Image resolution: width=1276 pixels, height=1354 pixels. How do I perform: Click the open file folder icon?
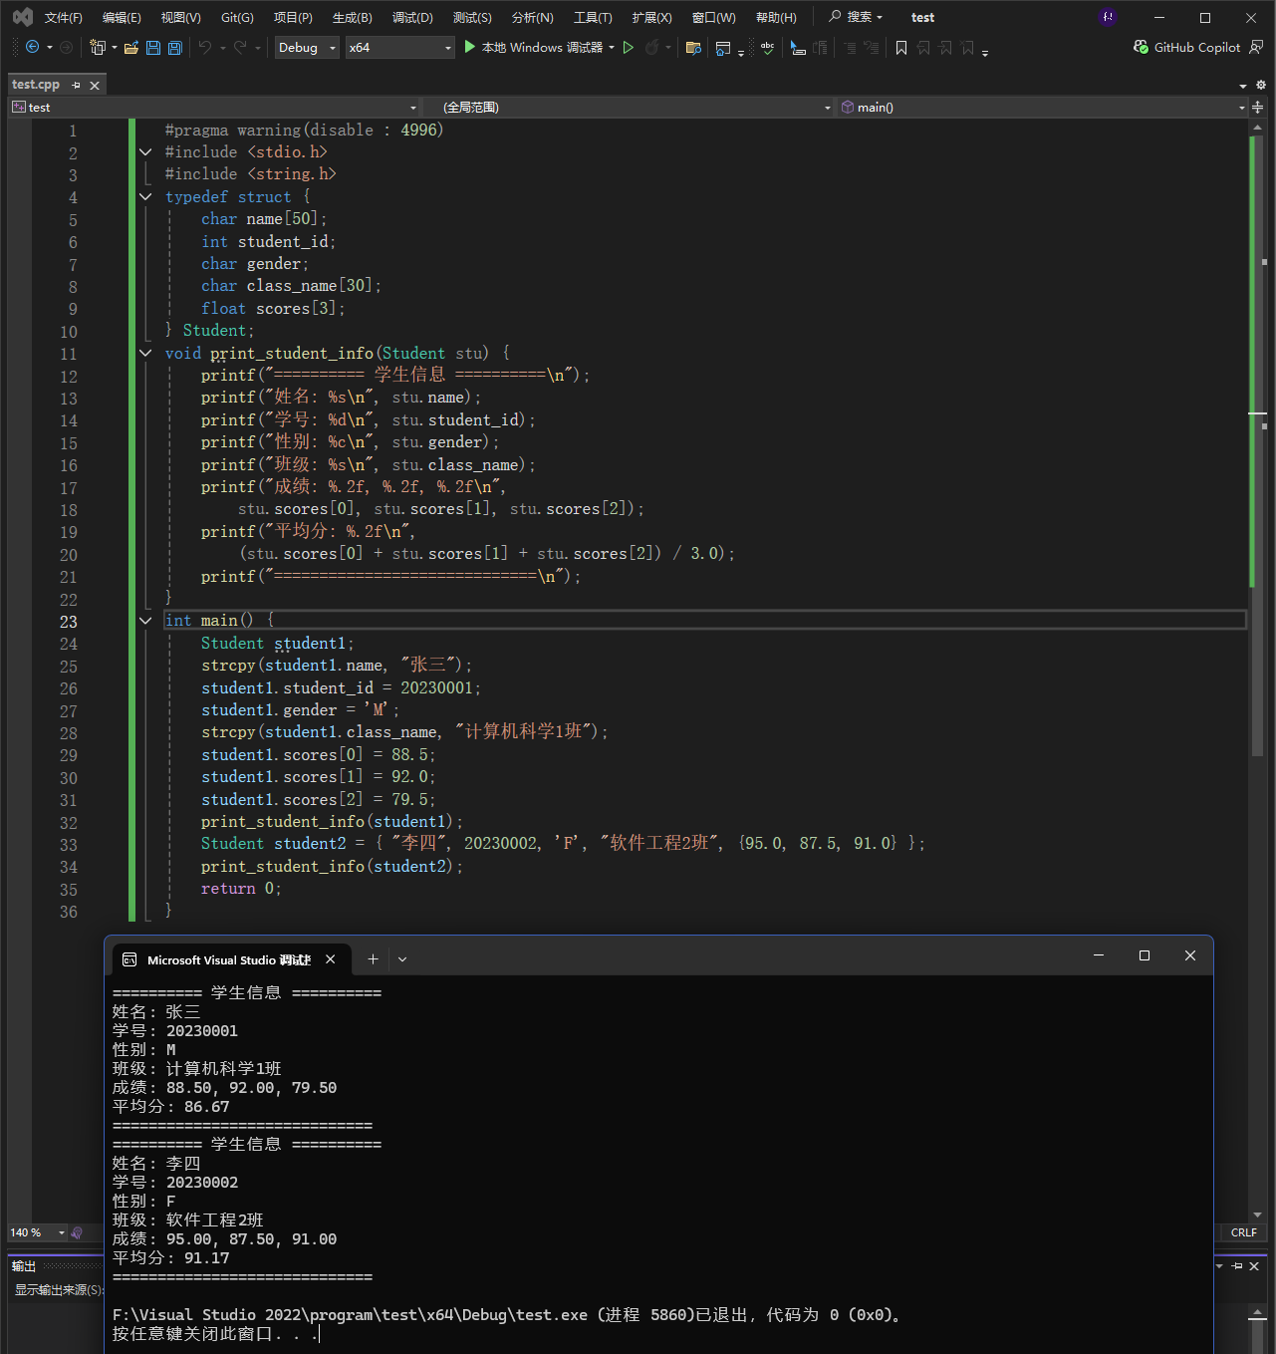(131, 47)
